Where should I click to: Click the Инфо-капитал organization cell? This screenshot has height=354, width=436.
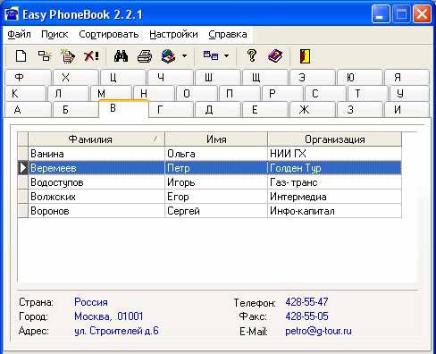[335, 211]
